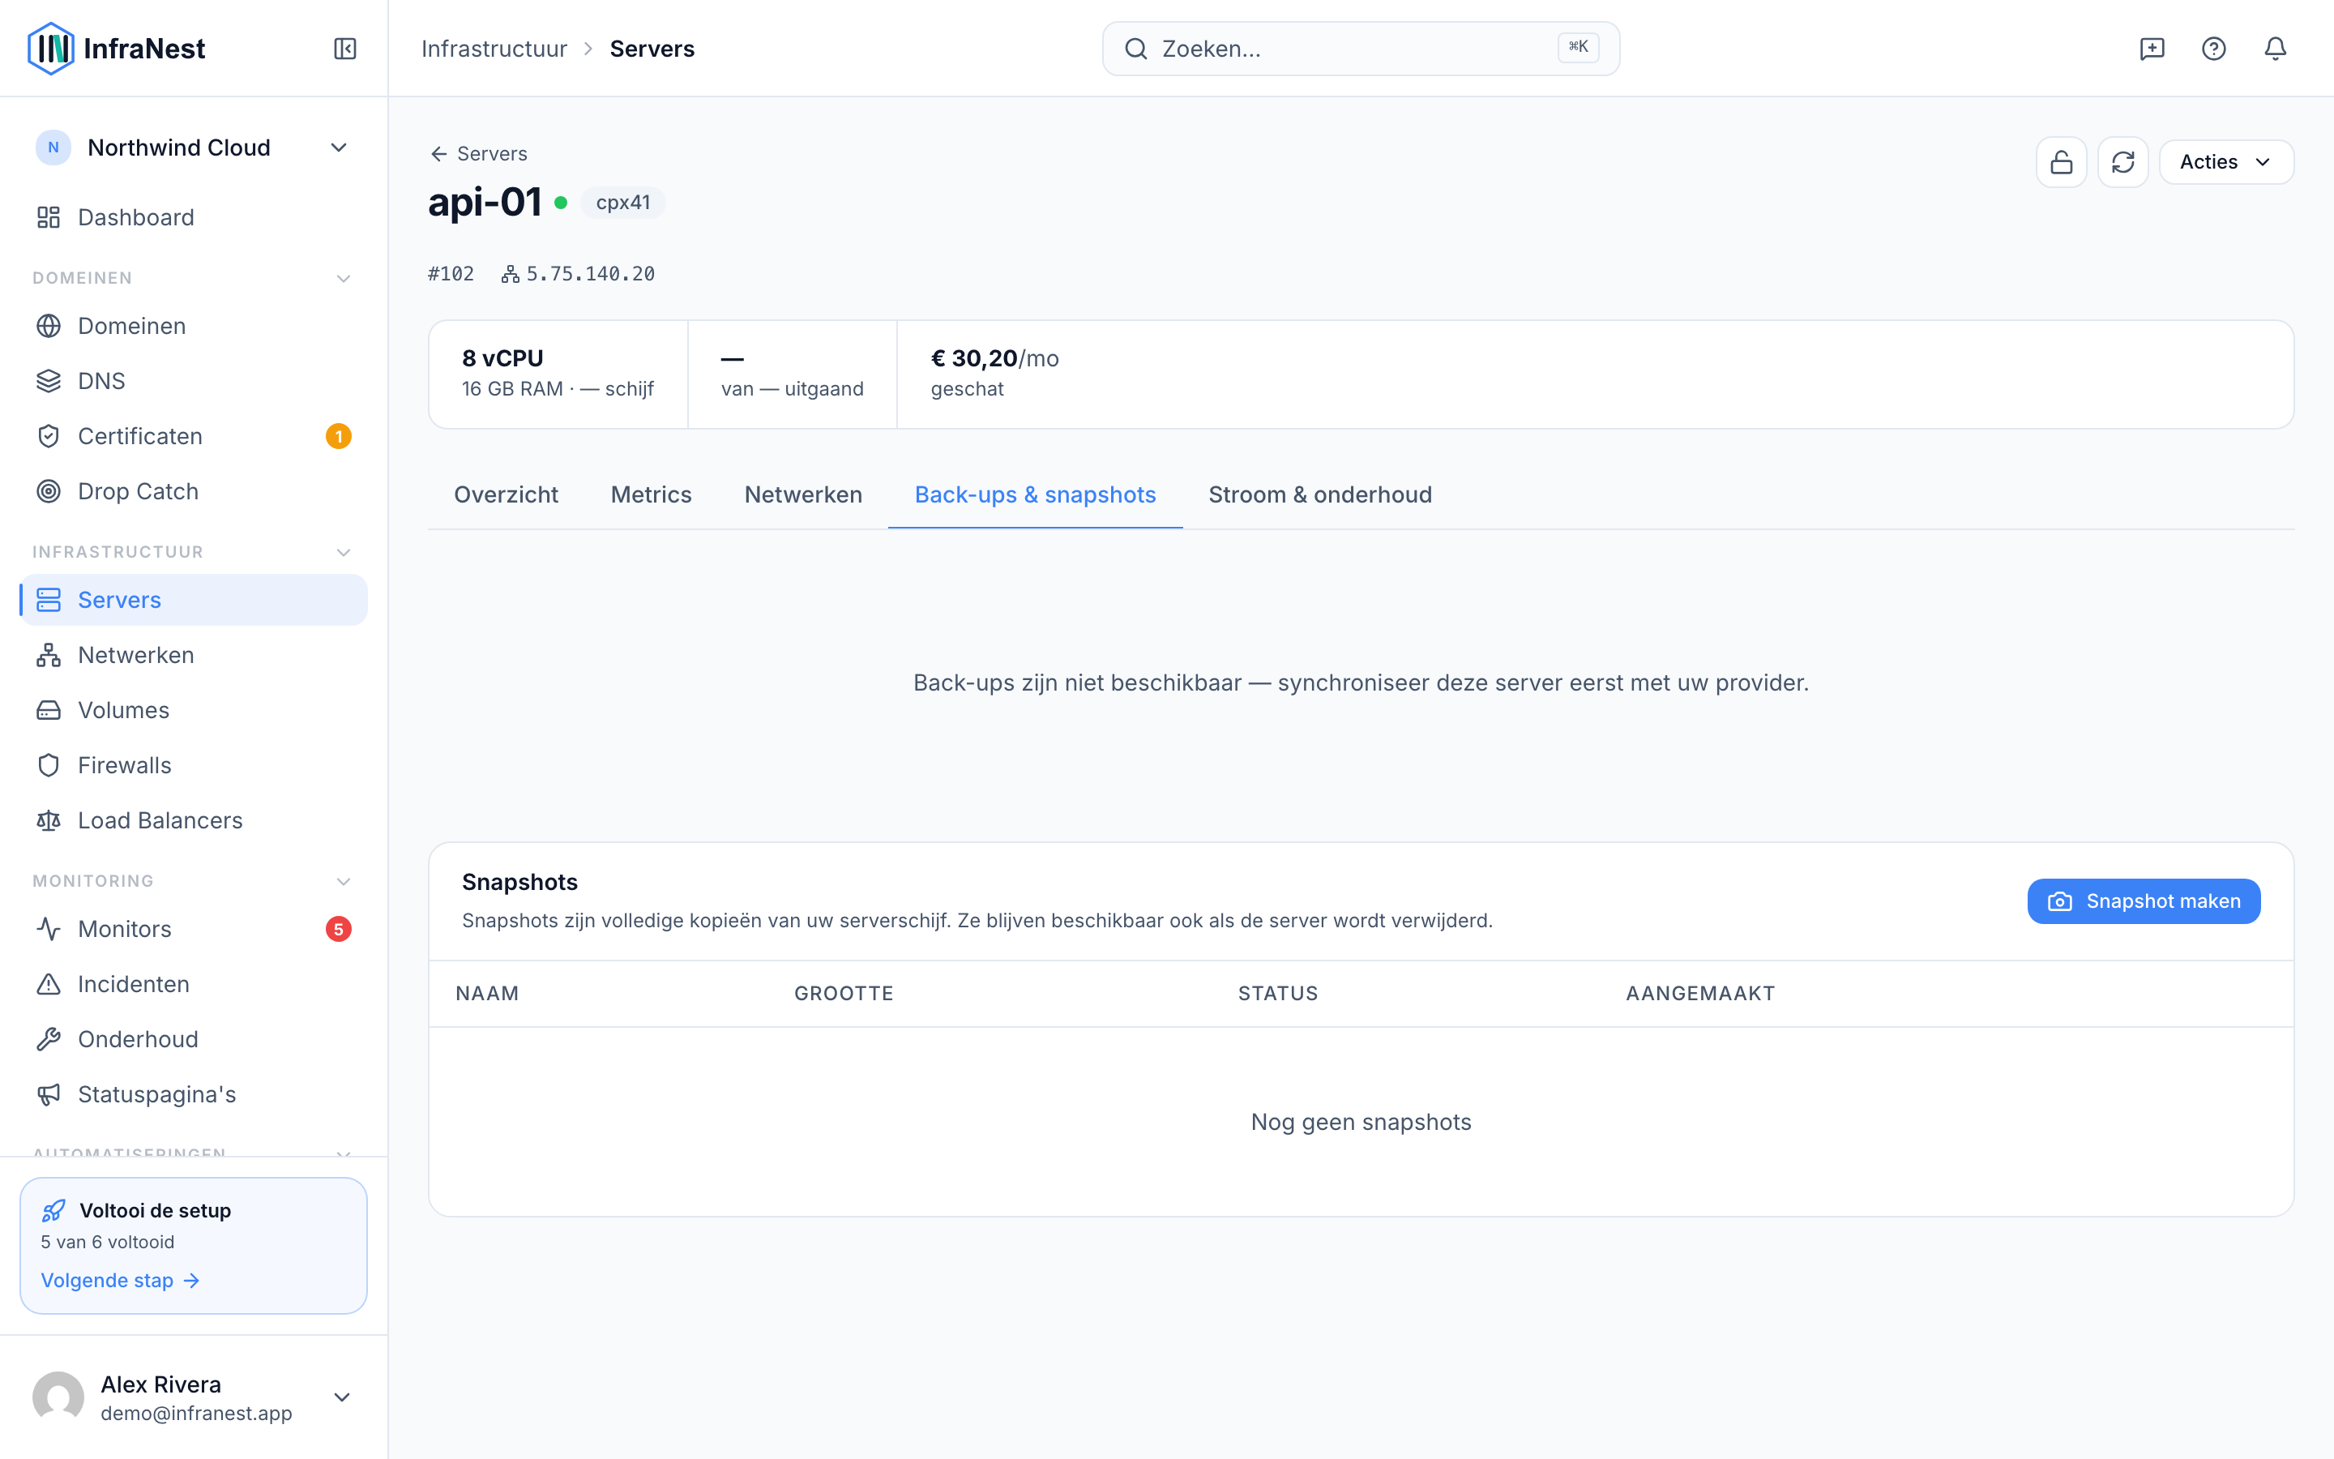The height and width of the screenshot is (1459, 2334).
Task: Focus the Zoeken search field
Action: (x=1361, y=49)
